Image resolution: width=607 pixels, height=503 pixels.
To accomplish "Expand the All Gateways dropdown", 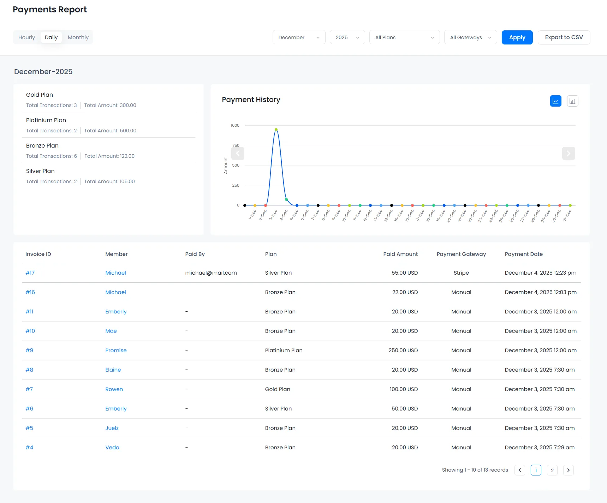I will 470,37.
